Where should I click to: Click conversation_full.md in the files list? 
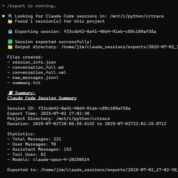(x=38, y=68)
